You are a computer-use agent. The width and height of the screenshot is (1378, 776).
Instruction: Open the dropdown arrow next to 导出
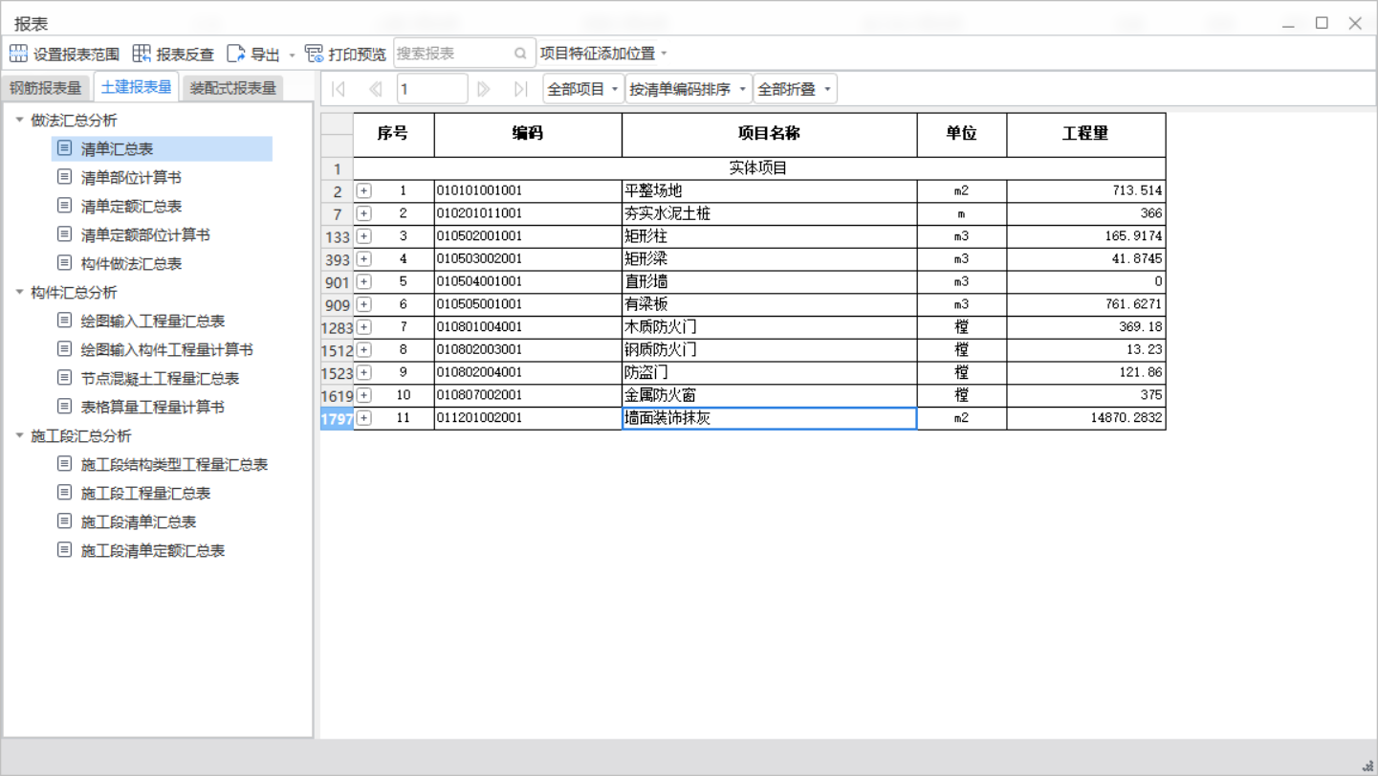[292, 55]
